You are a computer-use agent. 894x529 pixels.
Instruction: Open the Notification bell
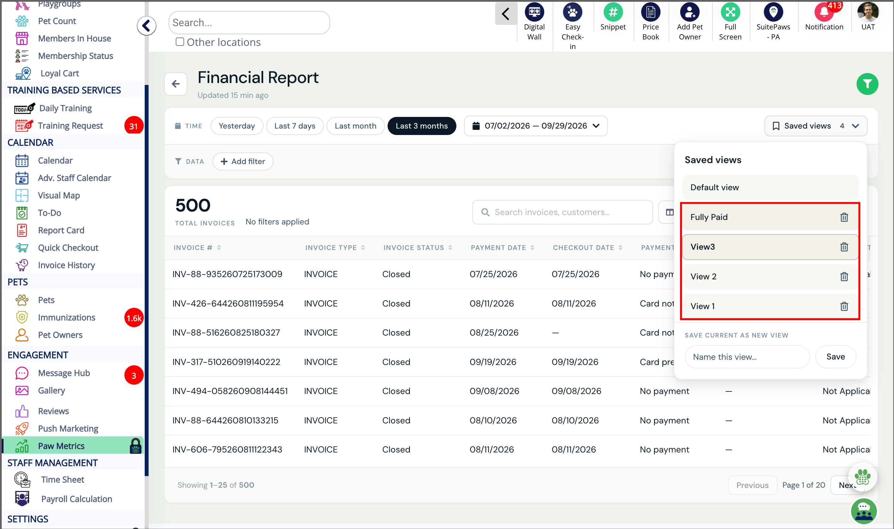pos(824,12)
